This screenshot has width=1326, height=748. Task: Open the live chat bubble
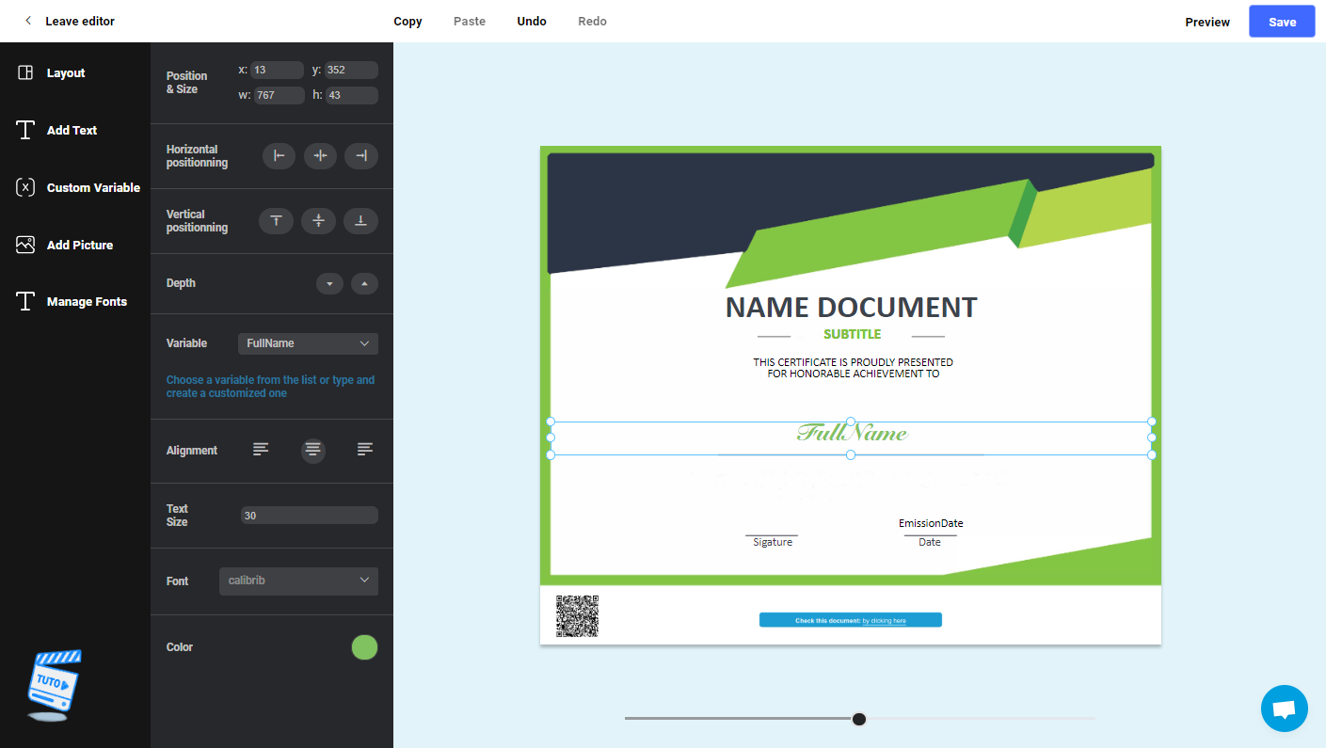[x=1284, y=708]
